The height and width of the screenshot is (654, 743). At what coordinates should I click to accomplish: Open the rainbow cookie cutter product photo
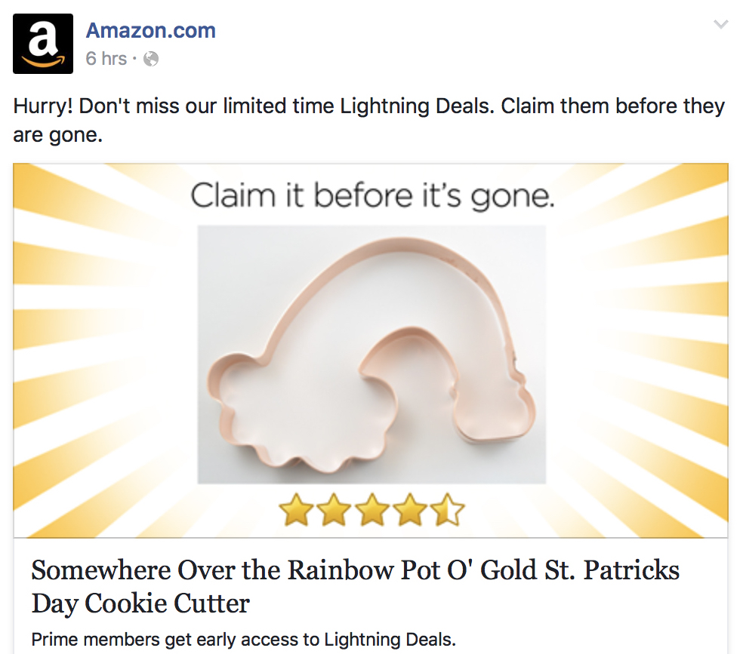[x=371, y=355]
